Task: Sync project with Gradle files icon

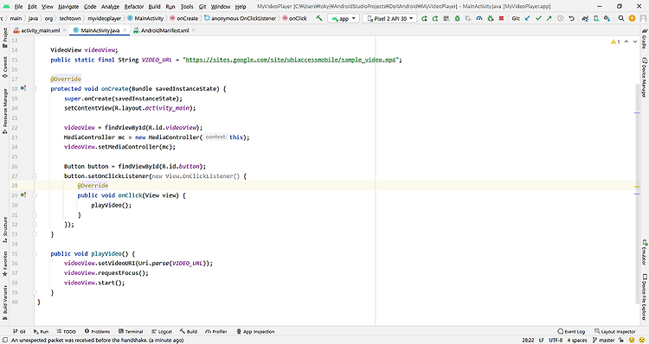Action: [x=585, y=18]
